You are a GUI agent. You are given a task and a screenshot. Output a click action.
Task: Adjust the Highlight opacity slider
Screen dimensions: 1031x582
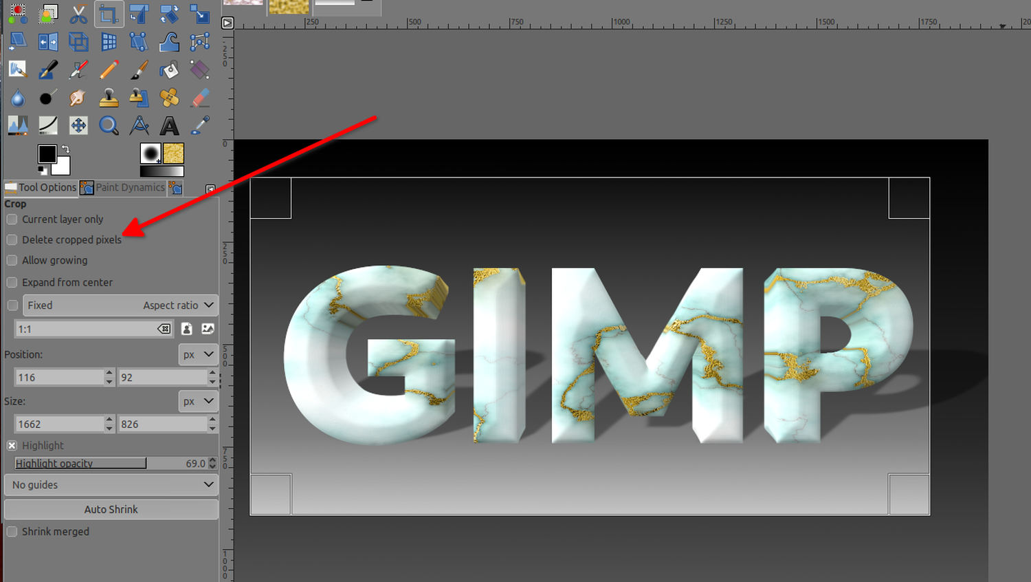pyautogui.click(x=111, y=463)
